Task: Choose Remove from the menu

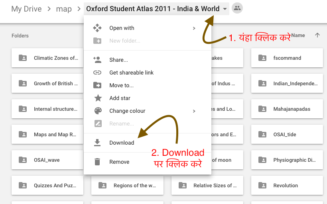Action: [148, 162]
